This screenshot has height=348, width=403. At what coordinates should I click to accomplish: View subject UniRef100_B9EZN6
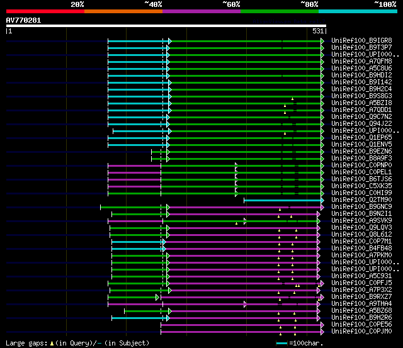361,152
